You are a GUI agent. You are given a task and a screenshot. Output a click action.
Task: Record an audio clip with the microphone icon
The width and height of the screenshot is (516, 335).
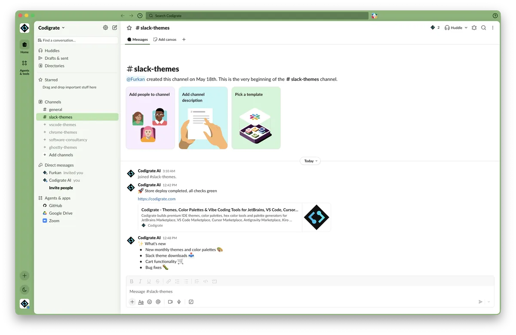(179, 302)
